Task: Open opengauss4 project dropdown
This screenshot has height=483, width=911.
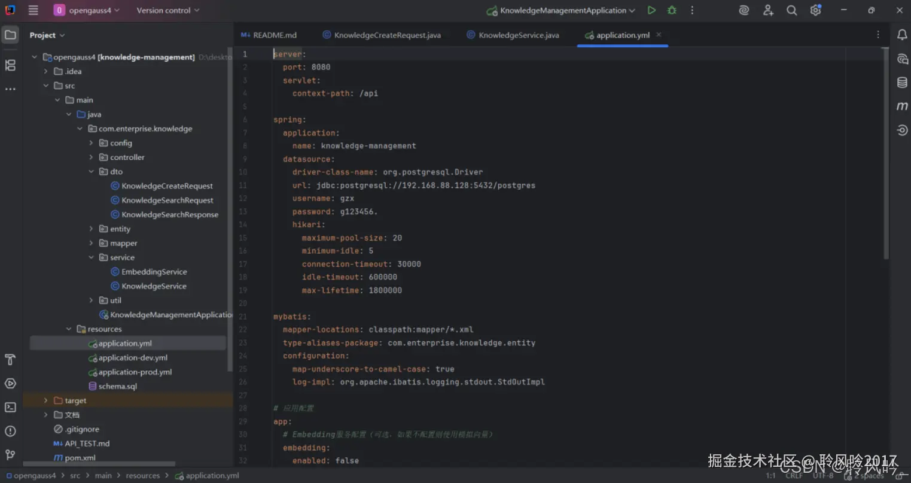Action: click(87, 10)
